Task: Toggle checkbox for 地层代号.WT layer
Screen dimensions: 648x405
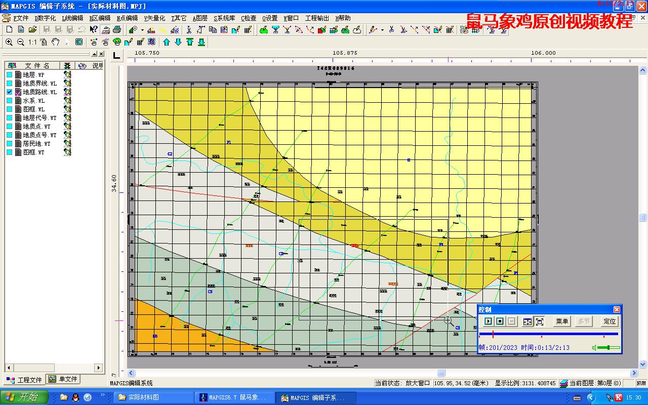Action: [9, 117]
